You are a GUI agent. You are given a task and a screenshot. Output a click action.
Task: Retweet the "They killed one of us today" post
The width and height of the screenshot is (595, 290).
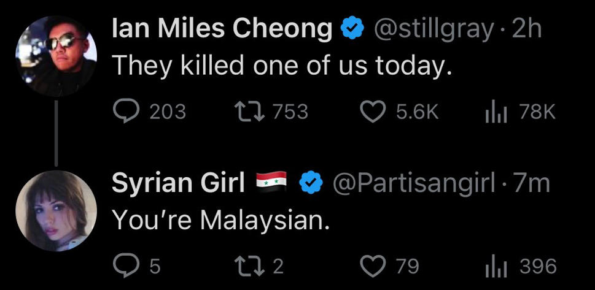tap(247, 112)
